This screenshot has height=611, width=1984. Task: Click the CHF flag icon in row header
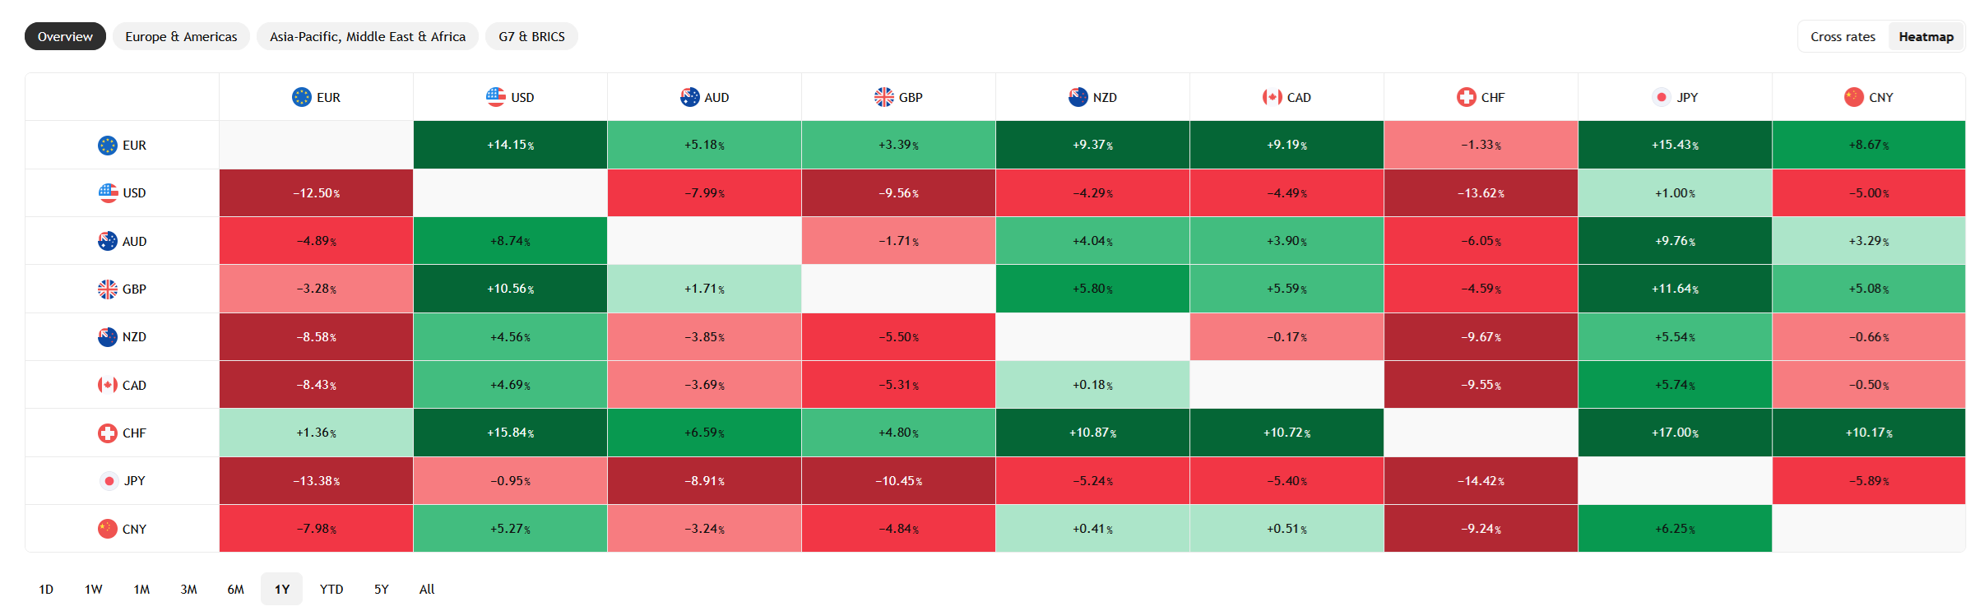(x=108, y=433)
